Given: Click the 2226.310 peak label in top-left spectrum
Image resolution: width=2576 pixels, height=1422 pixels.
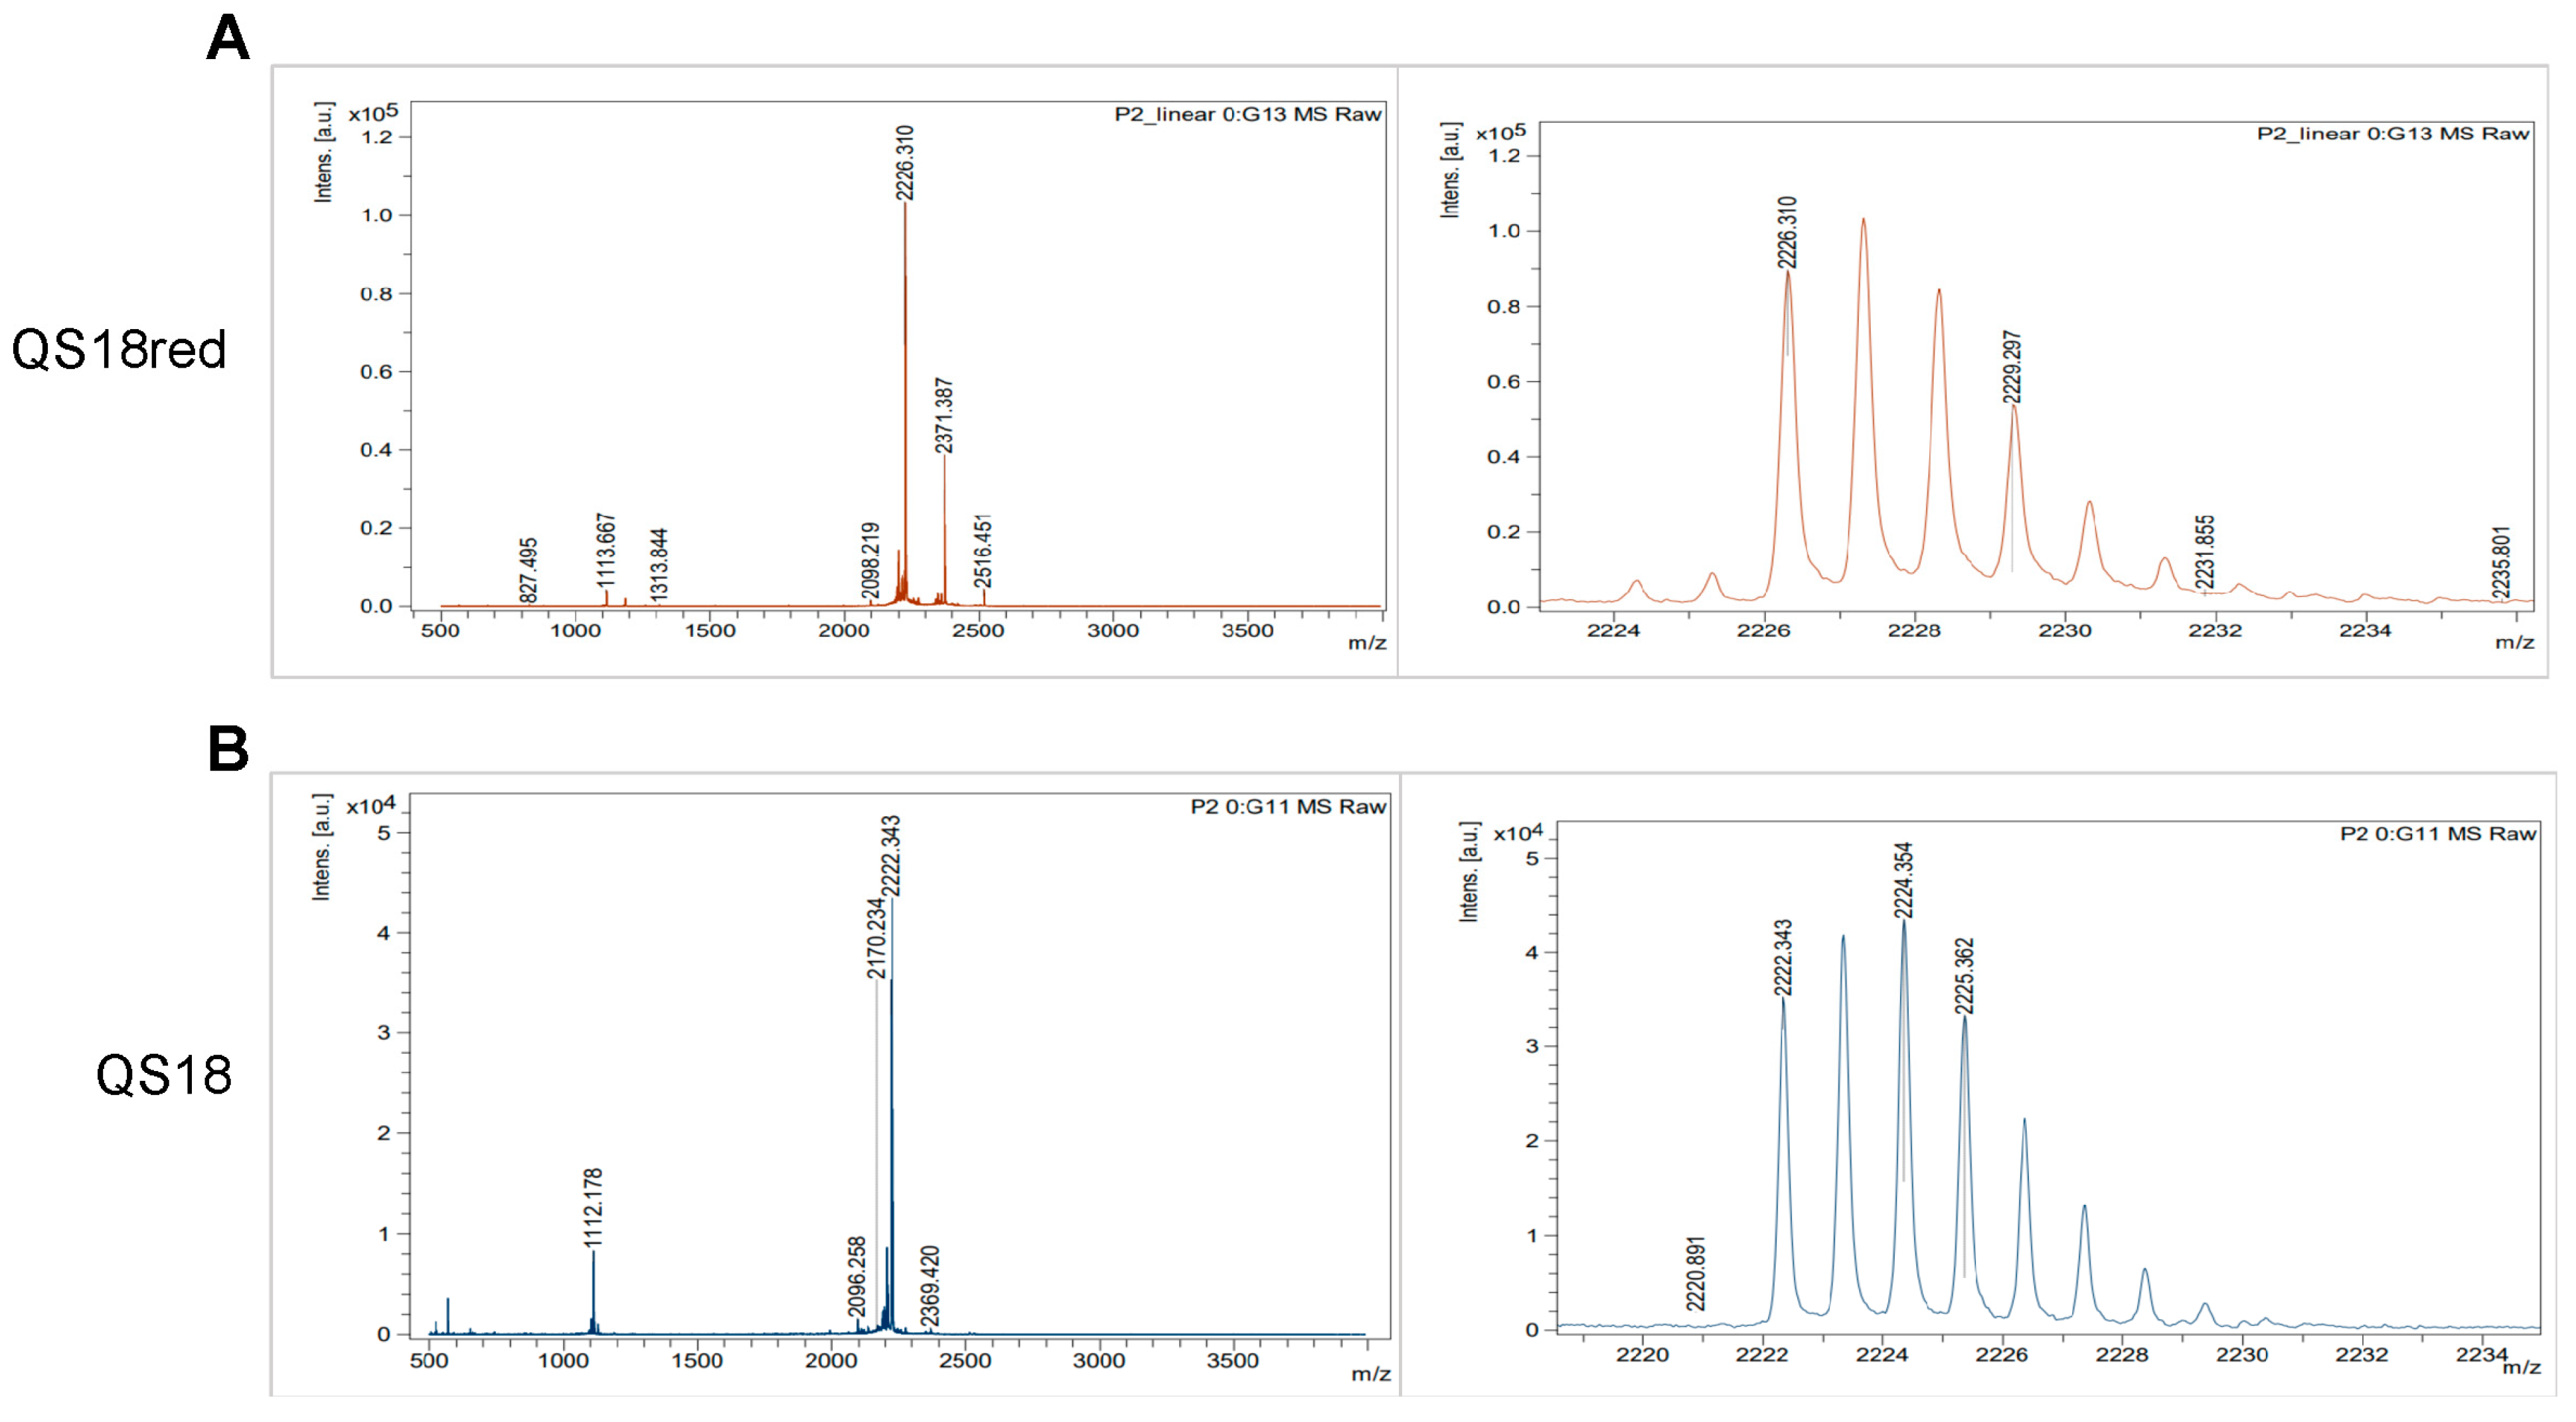Looking at the screenshot, I should (x=904, y=163).
